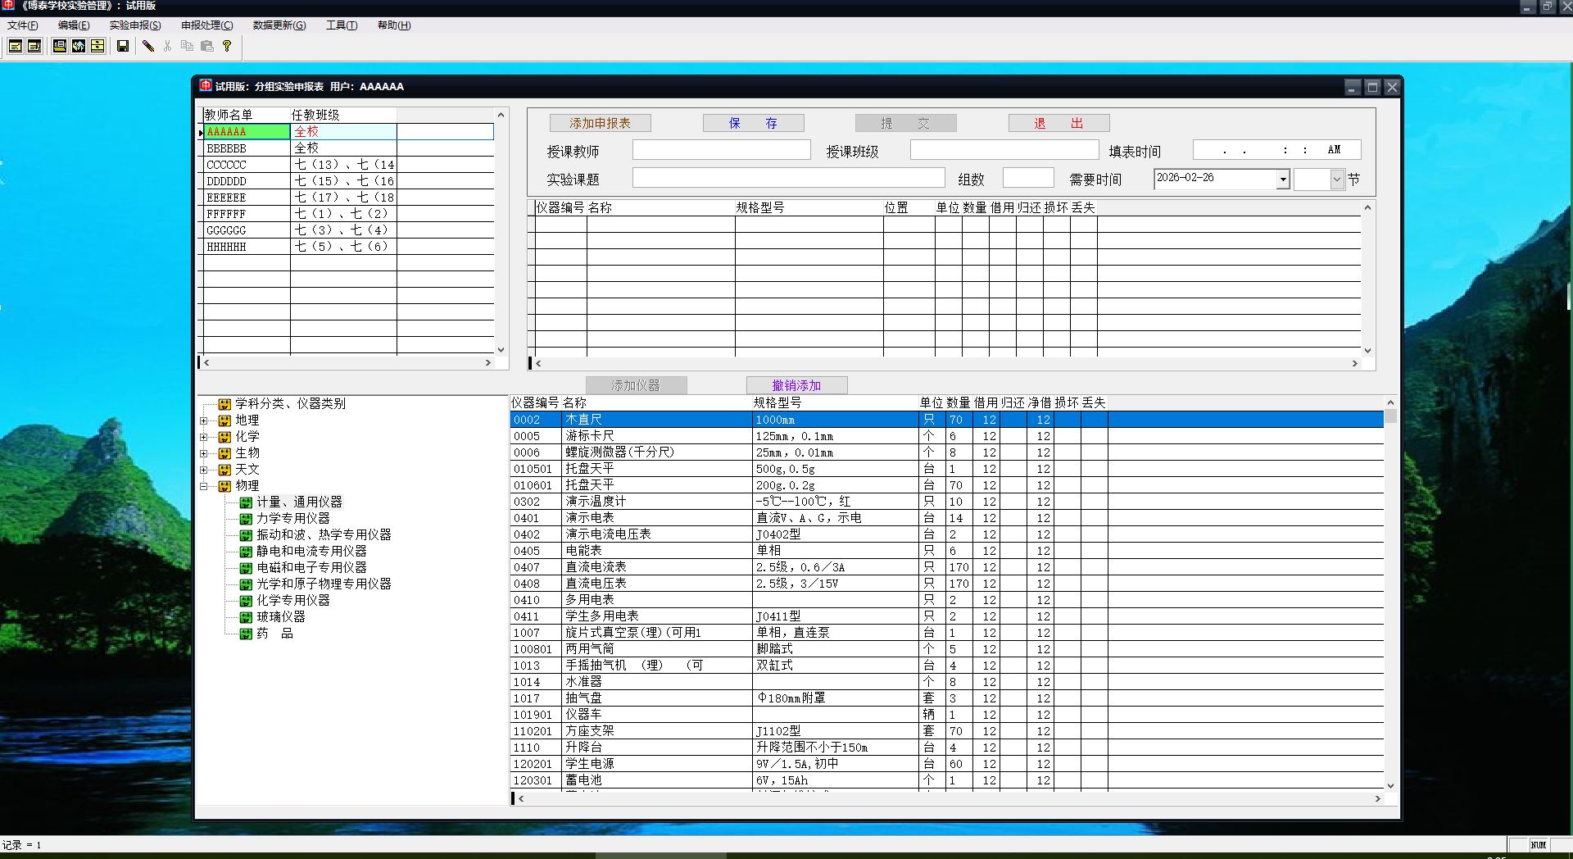
Task: Click the green icon beside 力学专用仪器
Action: (x=245, y=519)
